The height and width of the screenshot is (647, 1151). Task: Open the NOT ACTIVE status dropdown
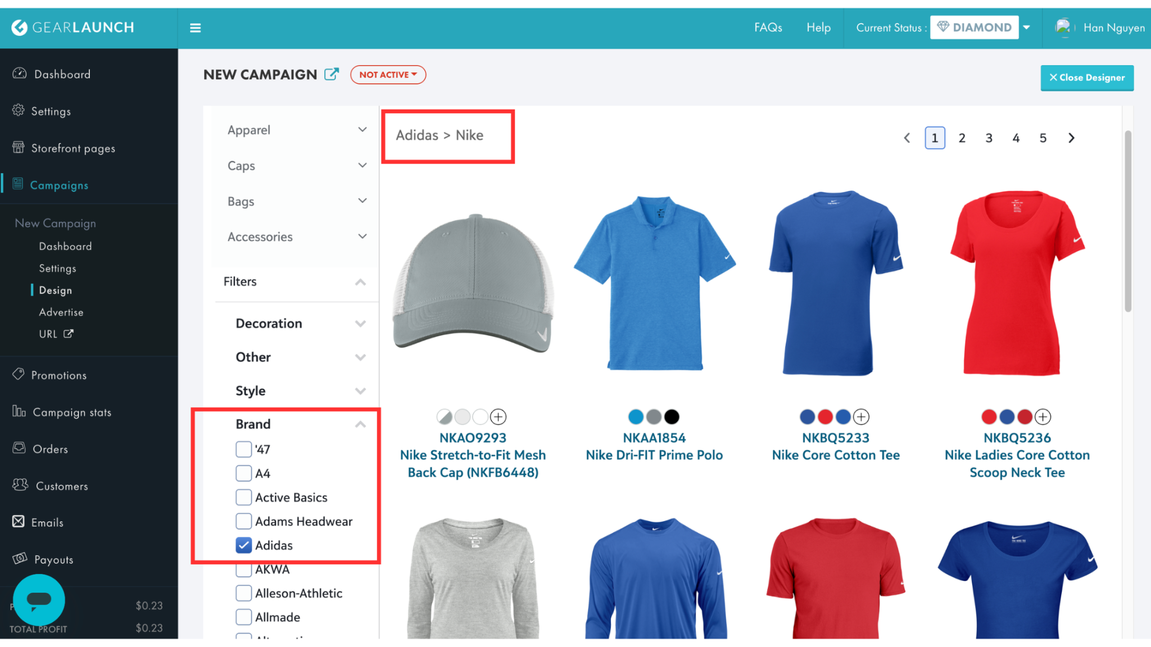click(x=388, y=75)
